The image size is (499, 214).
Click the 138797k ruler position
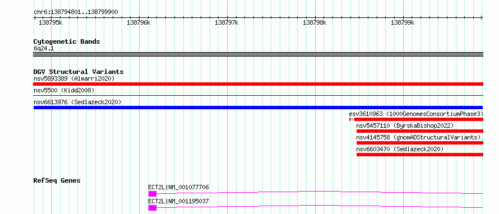click(x=227, y=22)
